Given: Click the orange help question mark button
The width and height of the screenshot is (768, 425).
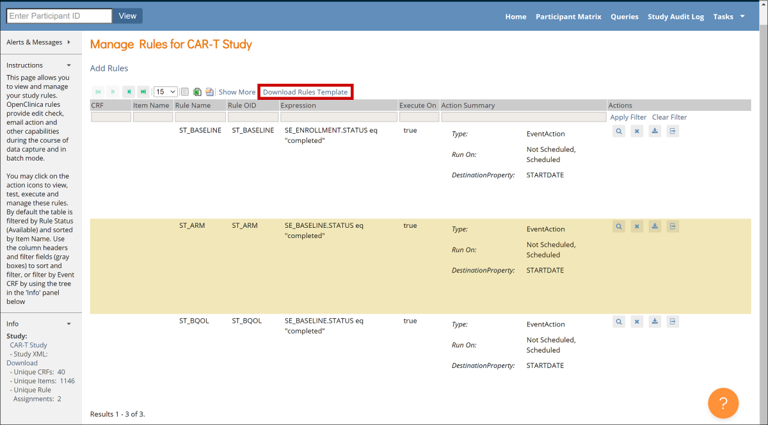Looking at the screenshot, I should point(723,403).
